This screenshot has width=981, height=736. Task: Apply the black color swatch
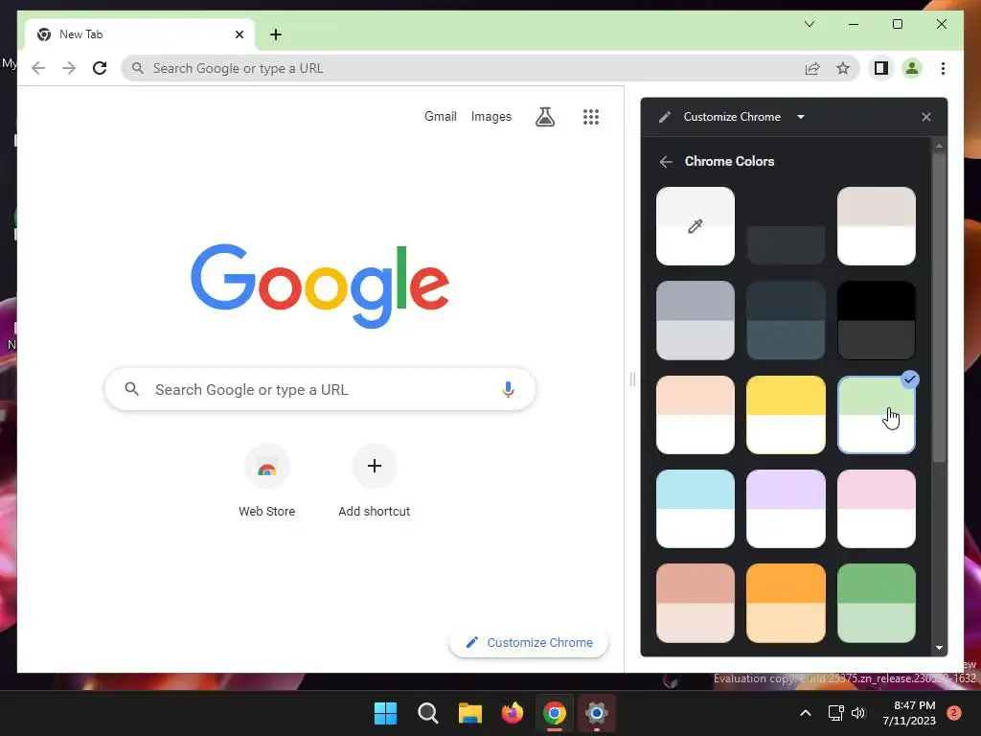click(x=876, y=320)
